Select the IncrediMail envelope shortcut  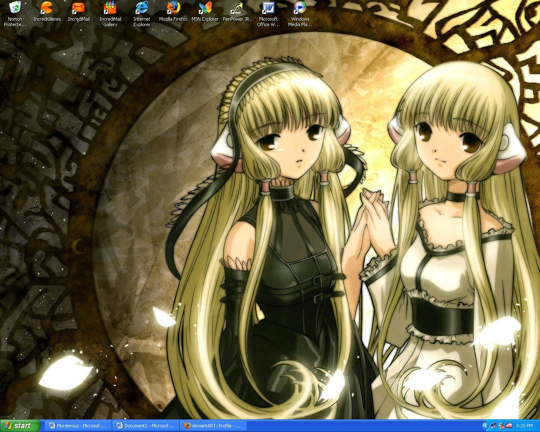tap(79, 11)
